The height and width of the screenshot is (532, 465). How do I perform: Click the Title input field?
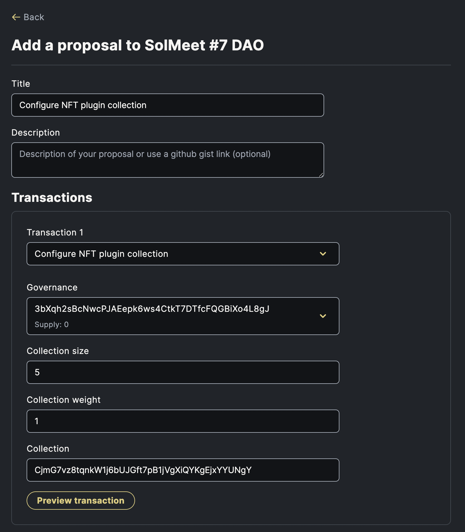pos(167,105)
